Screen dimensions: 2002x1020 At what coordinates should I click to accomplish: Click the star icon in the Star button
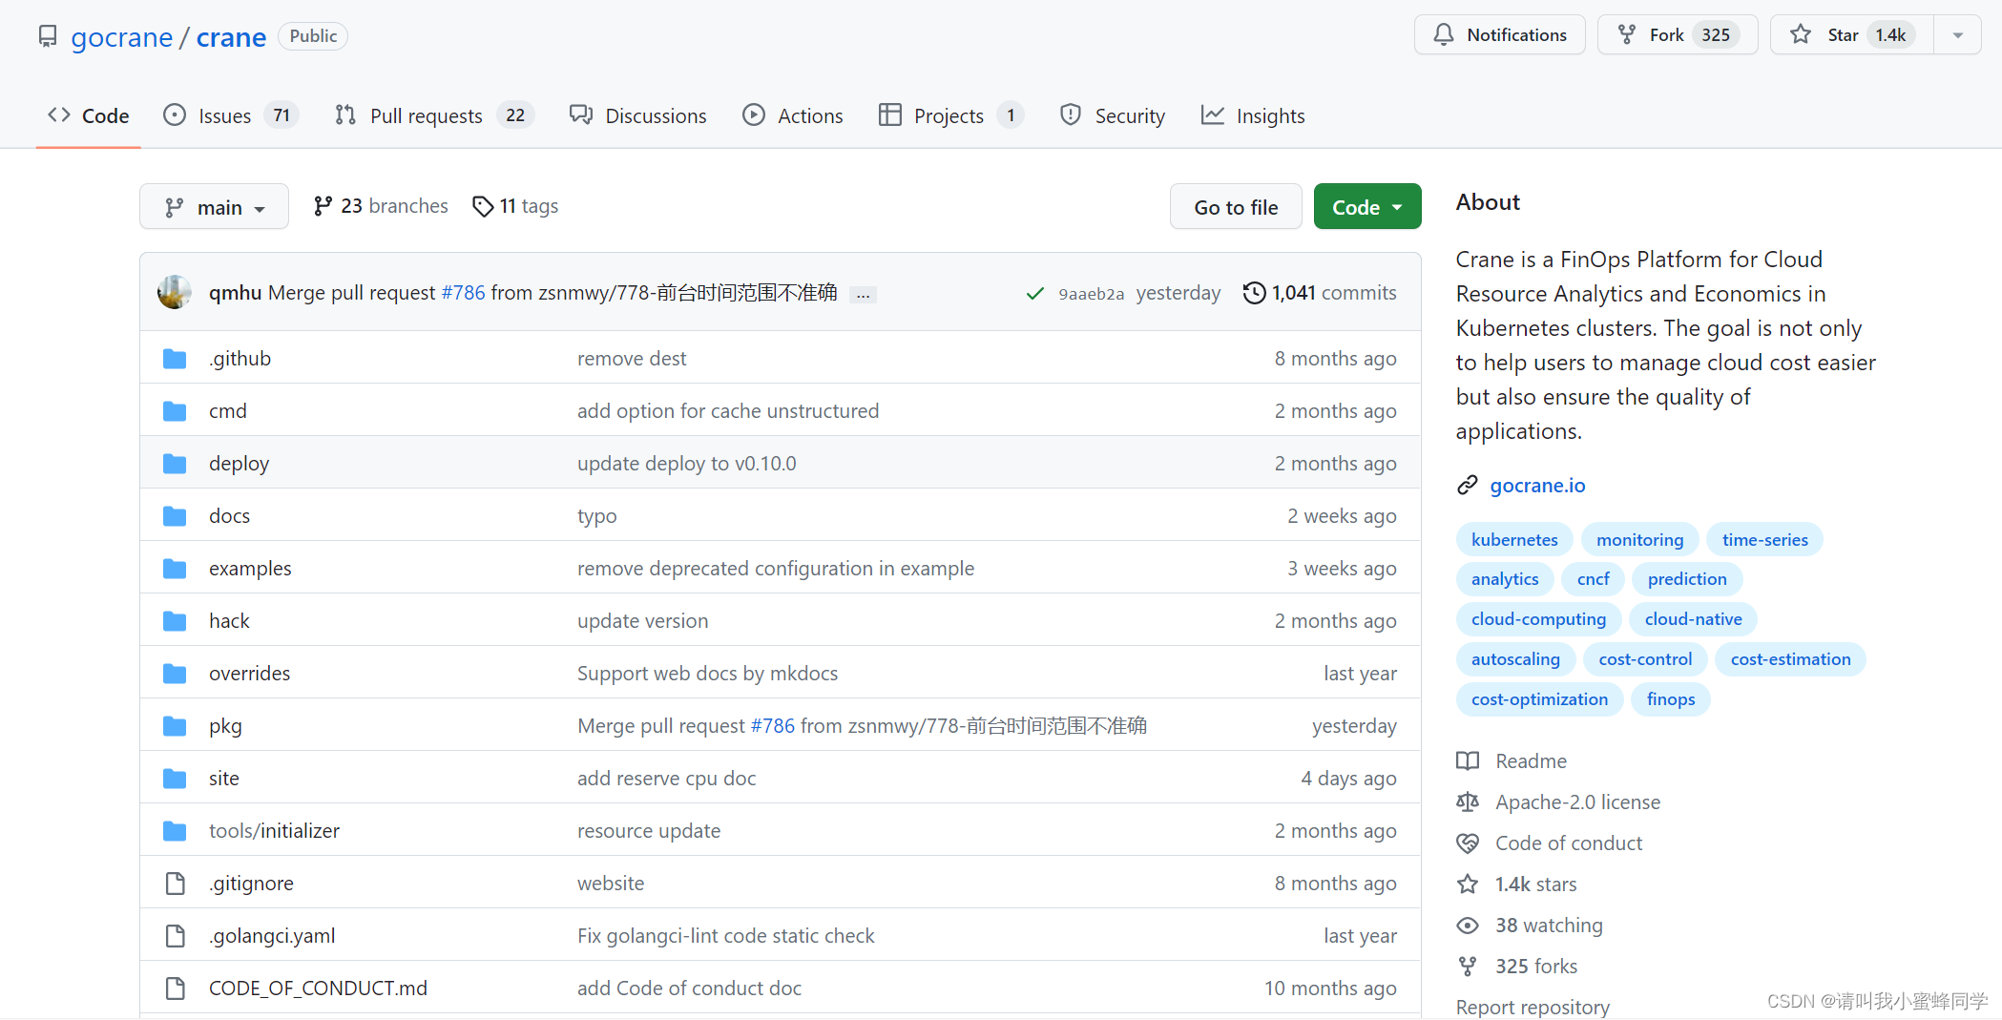(1801, 35)
